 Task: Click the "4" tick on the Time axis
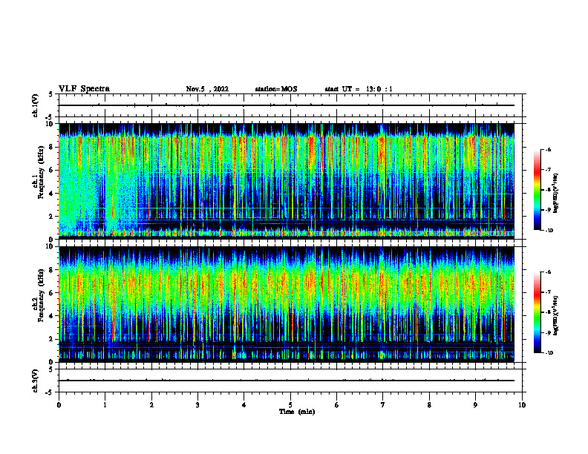click(x=244, y=405)
